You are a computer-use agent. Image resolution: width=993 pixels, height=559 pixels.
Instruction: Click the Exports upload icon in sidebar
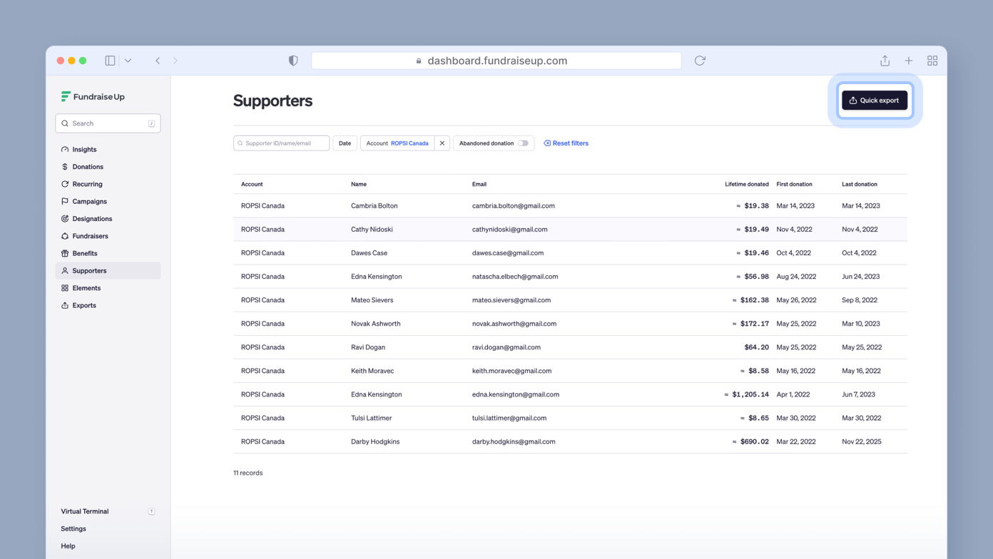[65, 305]
